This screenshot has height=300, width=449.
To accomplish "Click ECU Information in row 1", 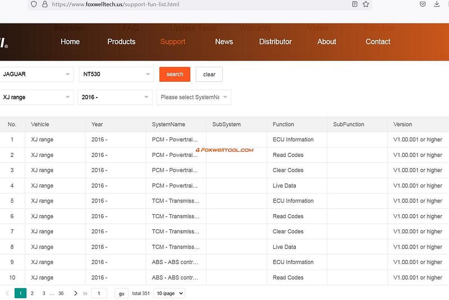I will click(x=293, y=140).
